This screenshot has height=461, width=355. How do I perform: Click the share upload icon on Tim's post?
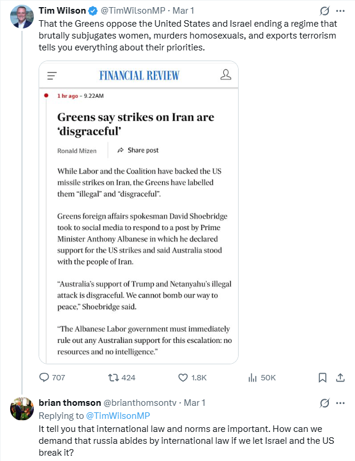(340, 377)
